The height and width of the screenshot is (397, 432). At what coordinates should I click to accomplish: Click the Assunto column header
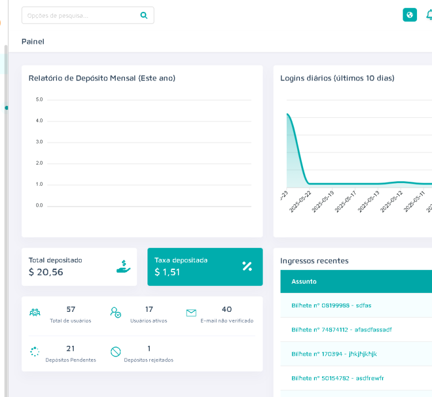tap(304, 281)
